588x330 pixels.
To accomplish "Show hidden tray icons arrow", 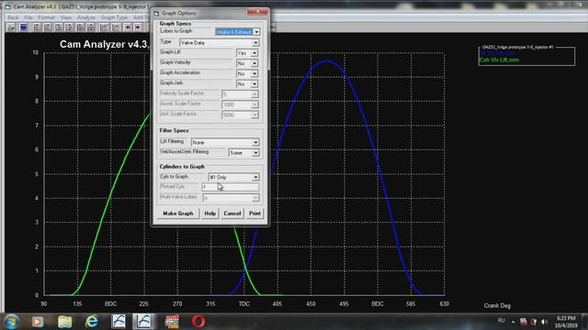I will pyautogui.click(x=513, y=322).
